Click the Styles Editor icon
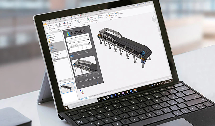Image resolution: width=215 pixels, height=126 pixels. point(65,24)
